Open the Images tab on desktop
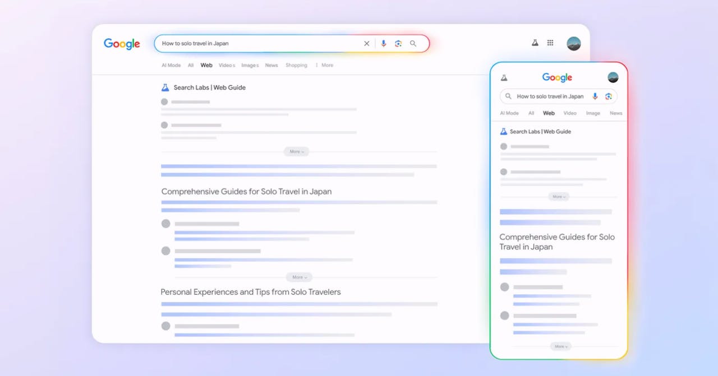718x376 pixels. point(250,66)
